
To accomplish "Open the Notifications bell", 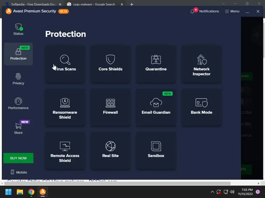I will [205, 11].
